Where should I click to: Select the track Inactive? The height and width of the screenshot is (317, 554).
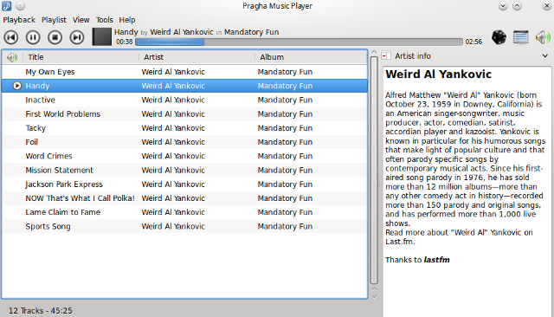184,100
